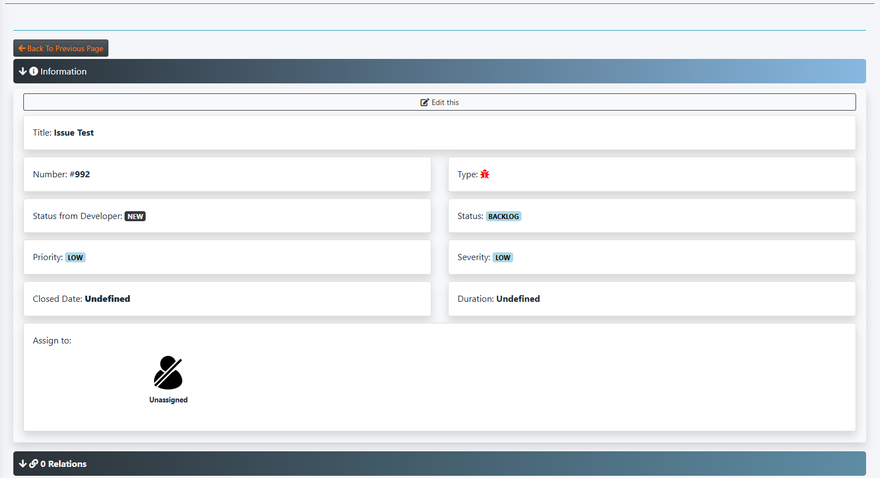Click the Priority LOW badge
This screenshot has height=478, width=880.
(75, 257)
